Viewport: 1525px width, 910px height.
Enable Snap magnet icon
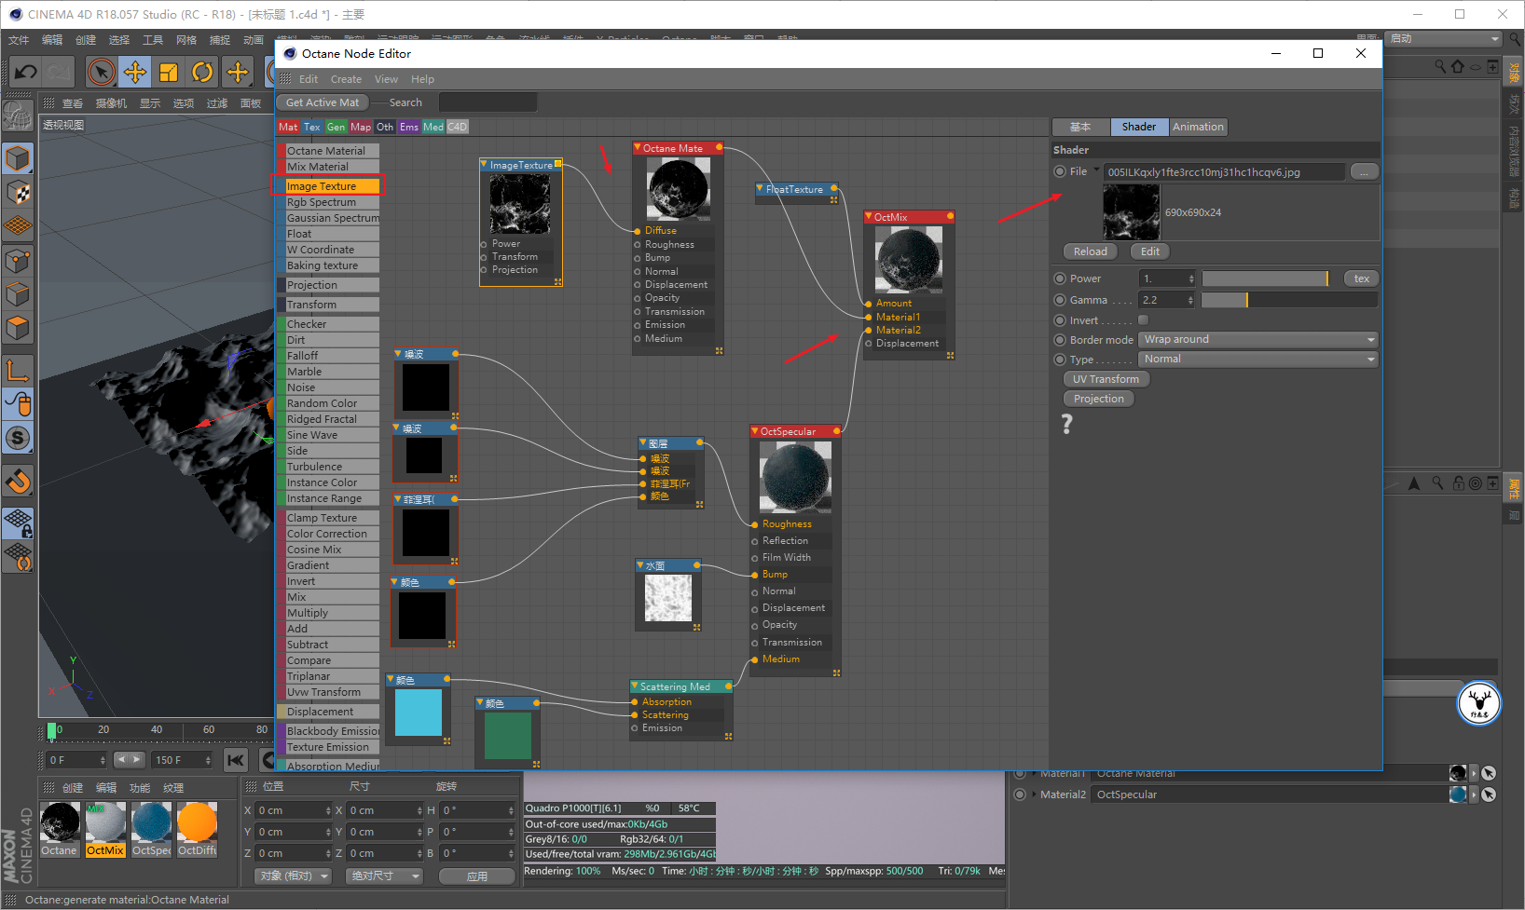18,481
